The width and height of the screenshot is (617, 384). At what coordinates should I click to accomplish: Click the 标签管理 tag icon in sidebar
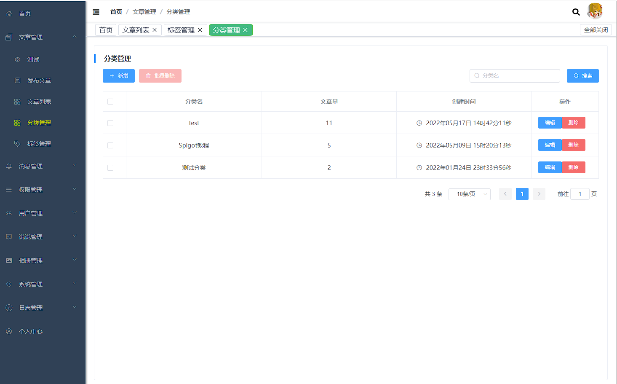[x=17, y=144]
